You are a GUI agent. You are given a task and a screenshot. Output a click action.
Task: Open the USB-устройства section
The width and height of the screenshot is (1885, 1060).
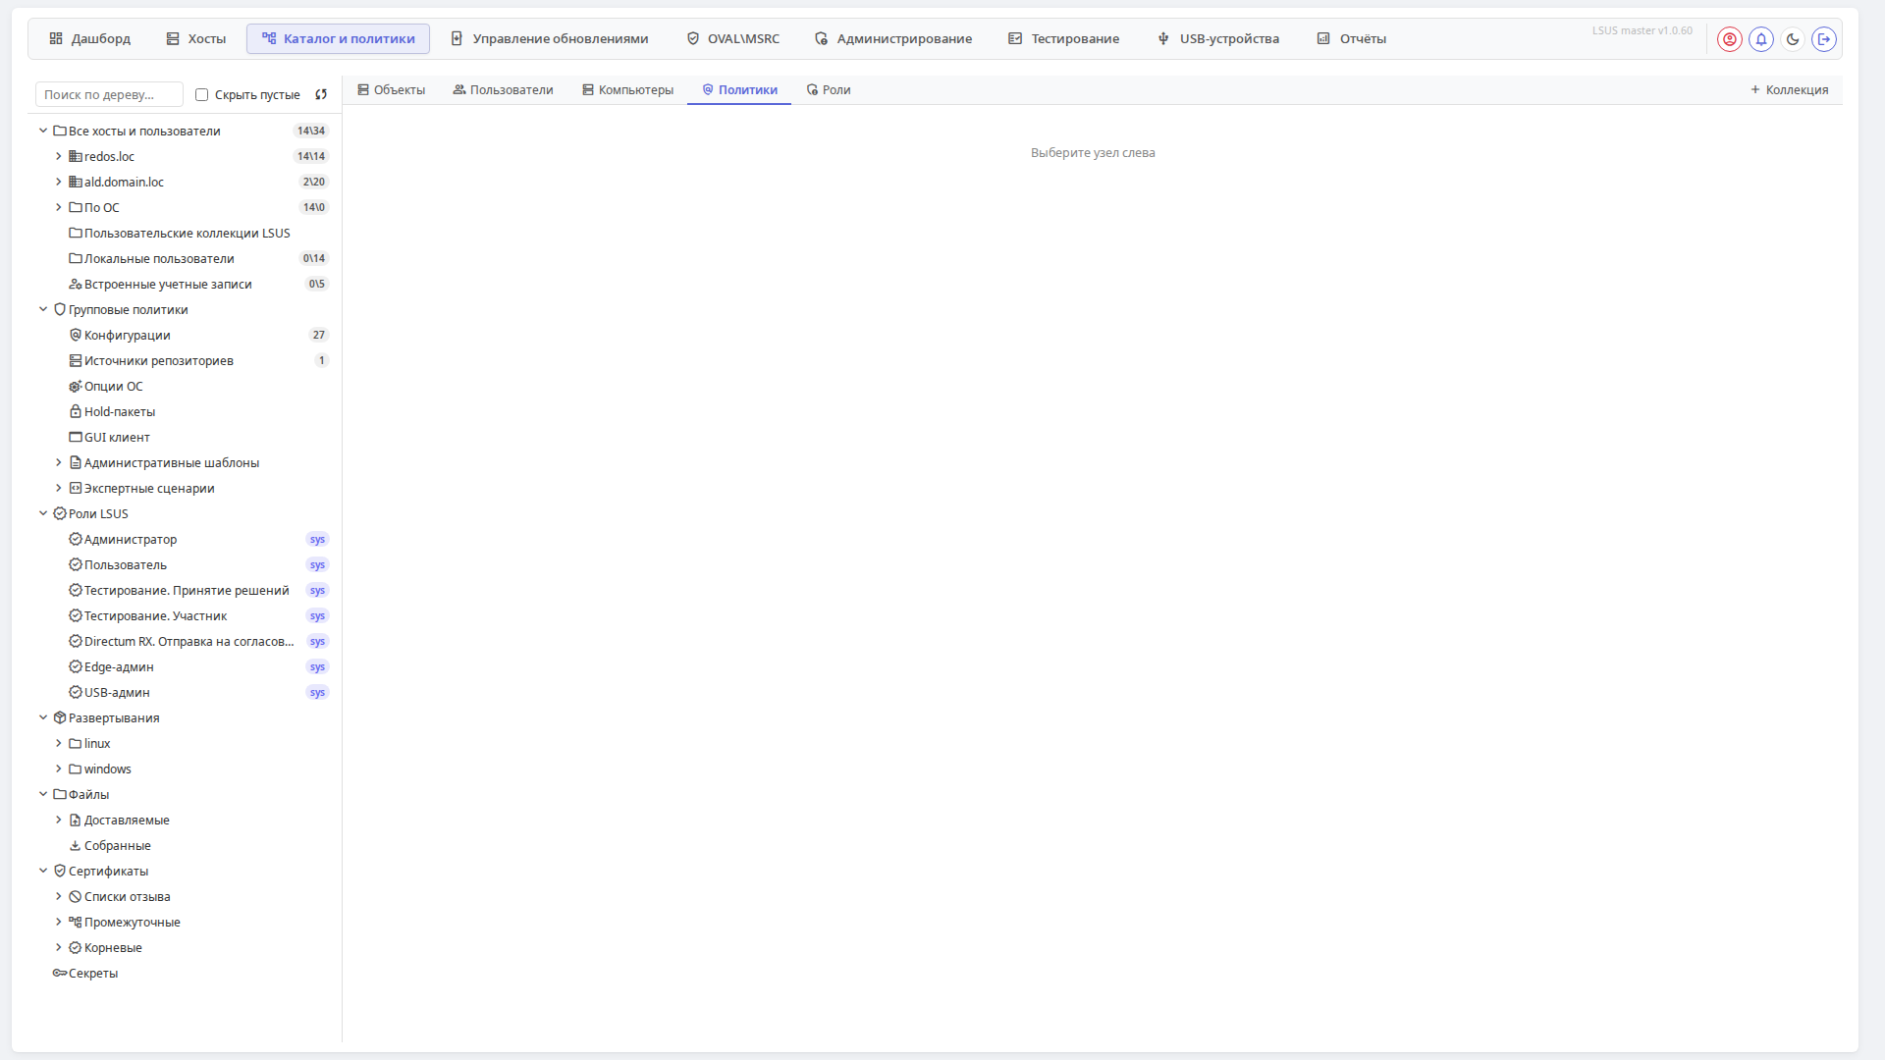[1218, 38]
